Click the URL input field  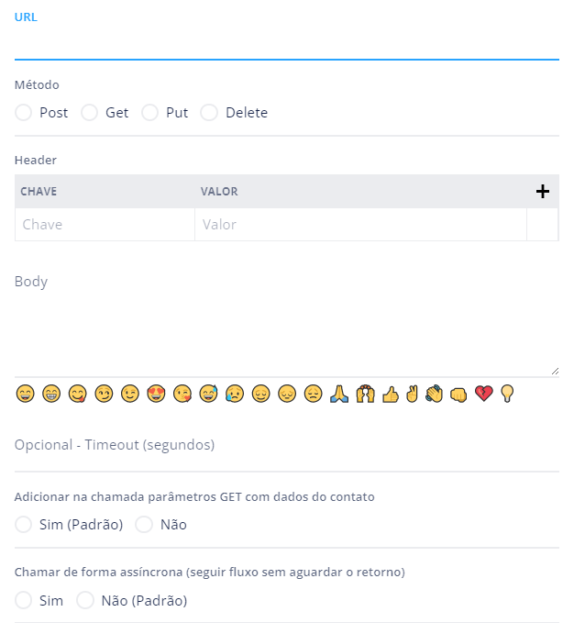pos(286,44)
